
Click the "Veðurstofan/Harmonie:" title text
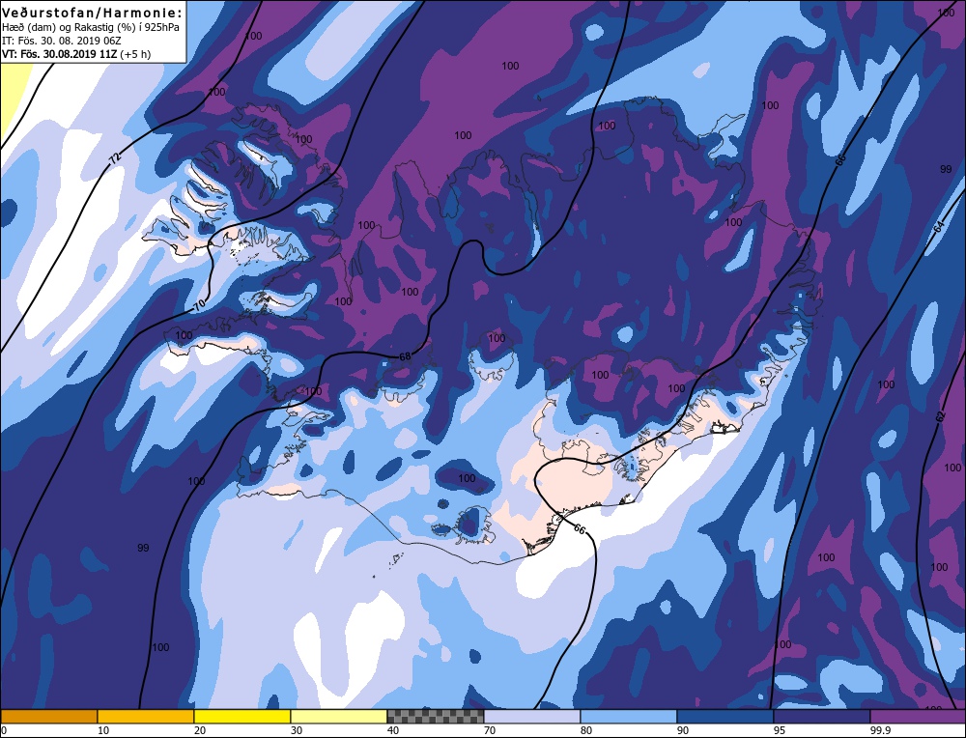(x=93, y=13)
